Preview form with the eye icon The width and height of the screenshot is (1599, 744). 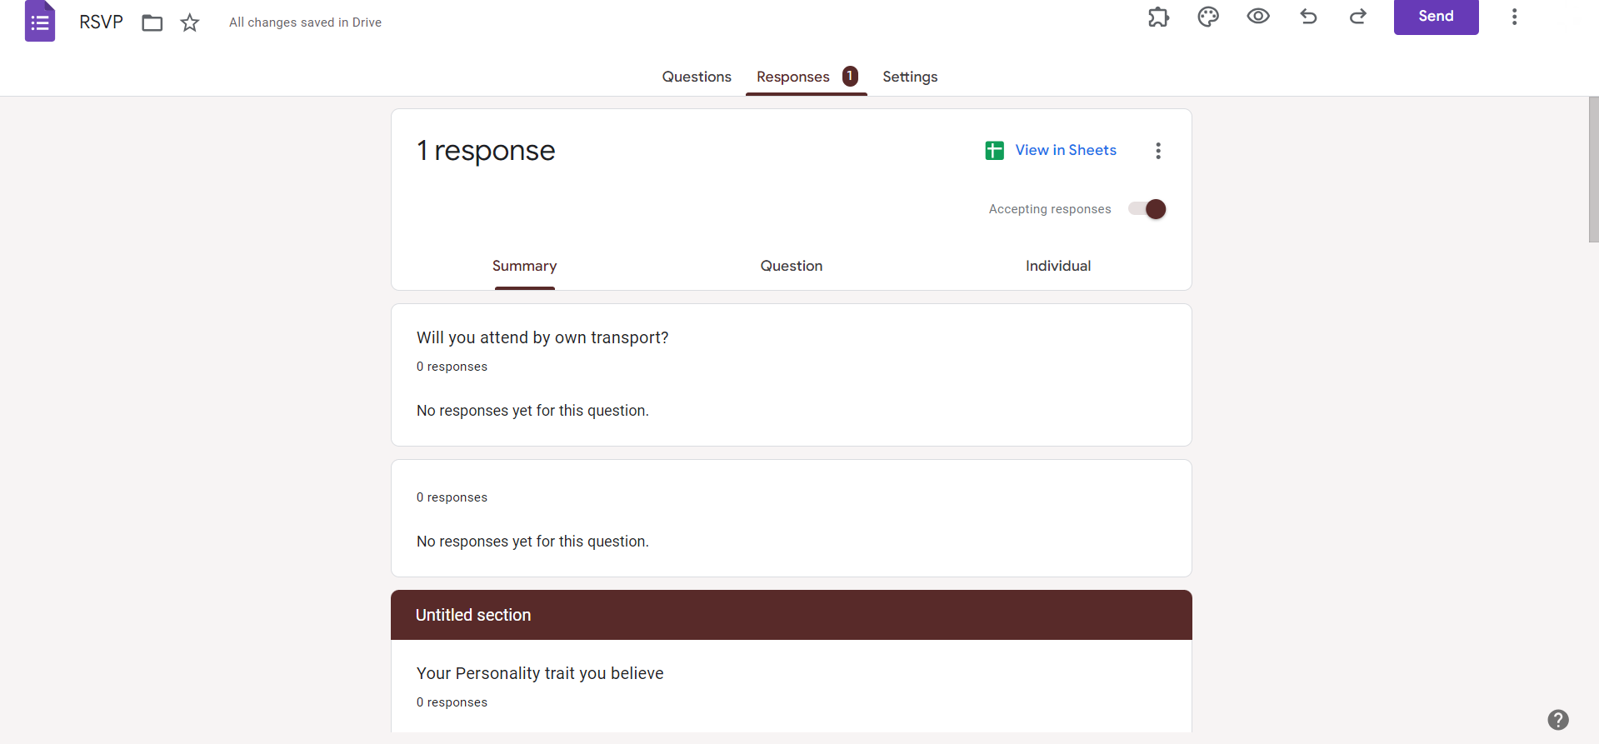pos(1258,16)
